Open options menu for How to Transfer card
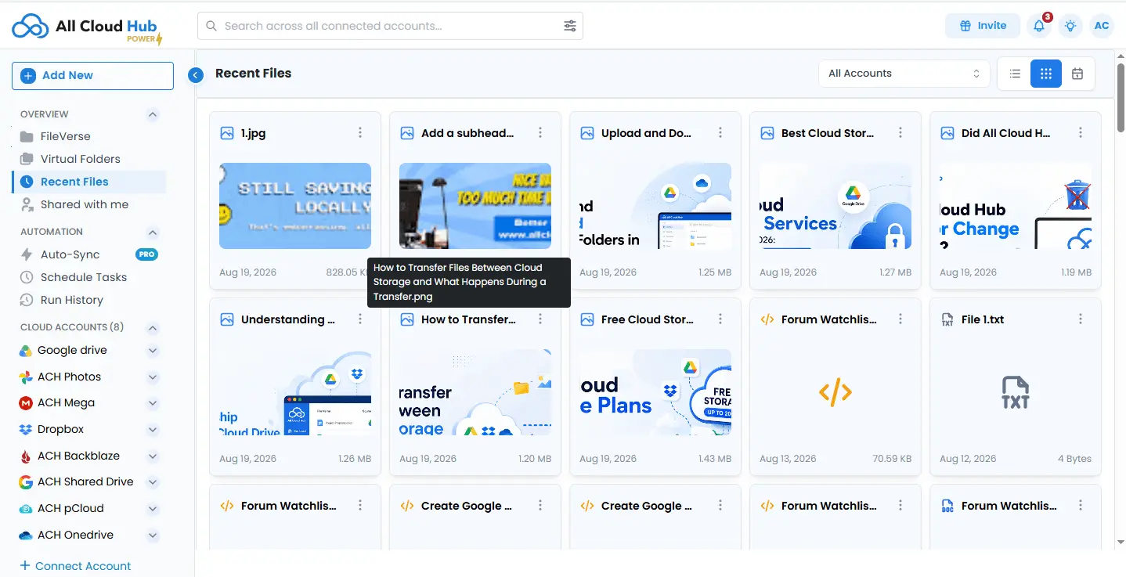 coord(540,319)
